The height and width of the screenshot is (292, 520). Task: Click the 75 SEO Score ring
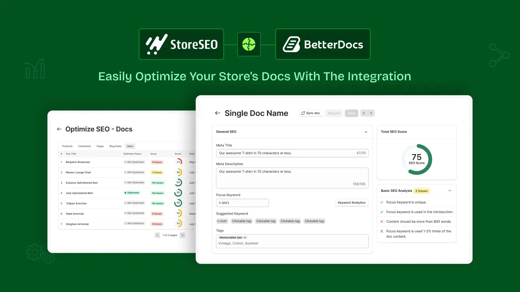pyautogui.click(x=416, y=159)
